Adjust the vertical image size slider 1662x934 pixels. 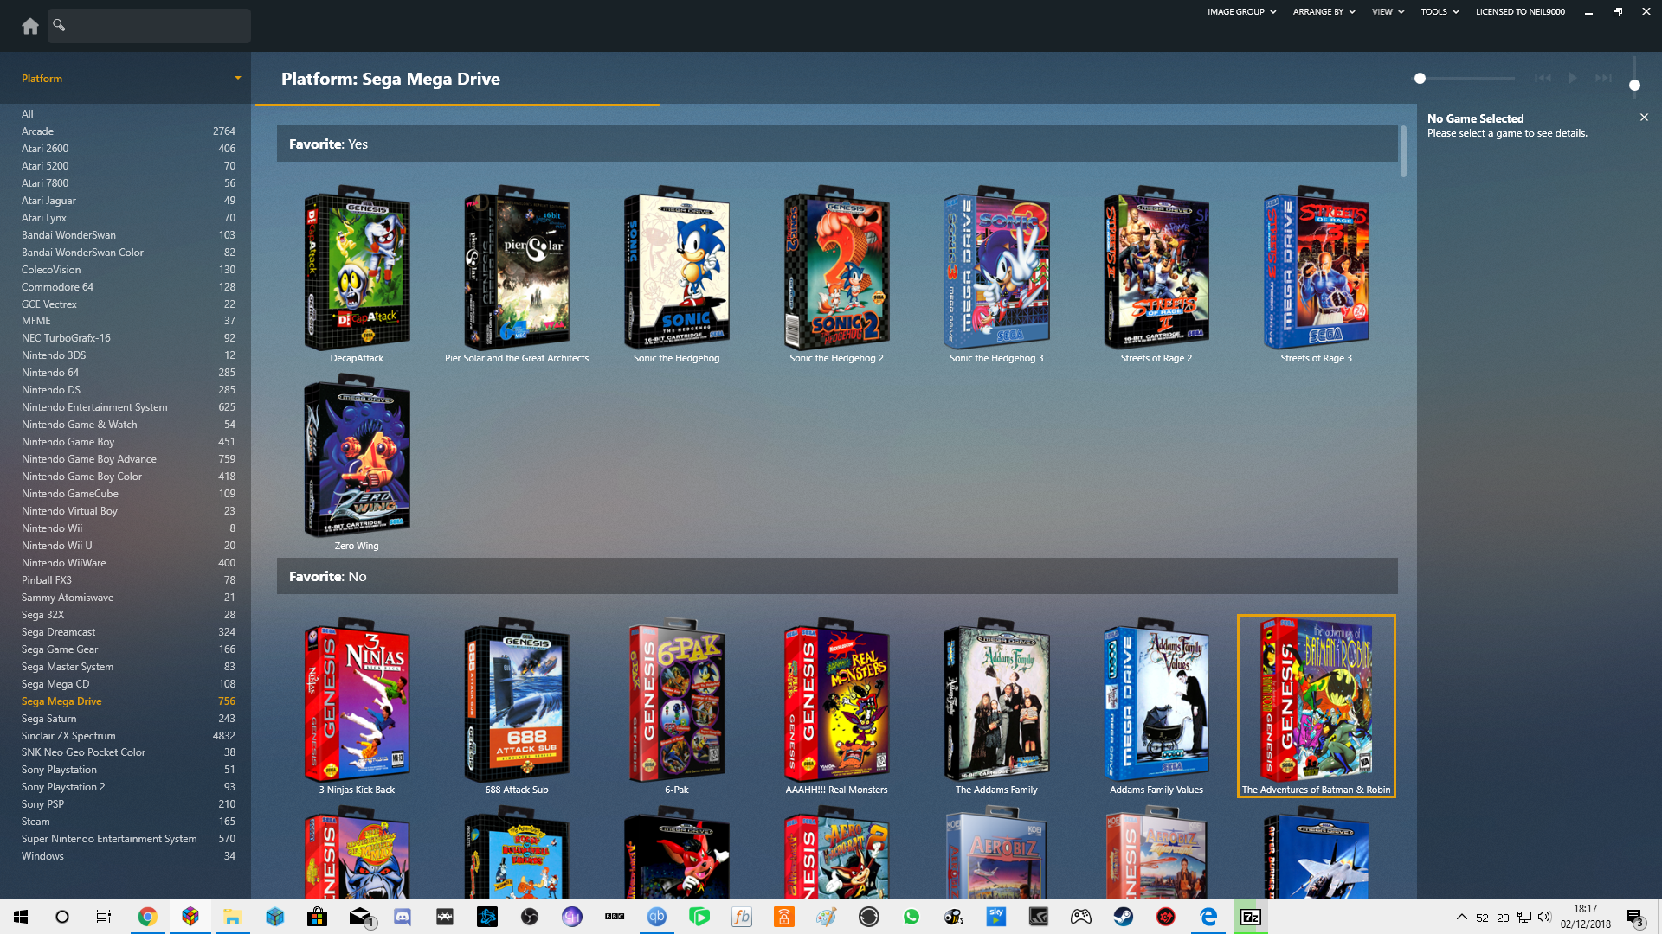1634,85
